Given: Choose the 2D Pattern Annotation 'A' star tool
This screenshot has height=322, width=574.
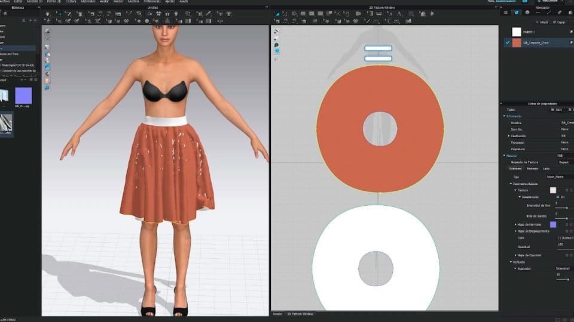Looking at the screenshot, I should click(x=390, y=14).
